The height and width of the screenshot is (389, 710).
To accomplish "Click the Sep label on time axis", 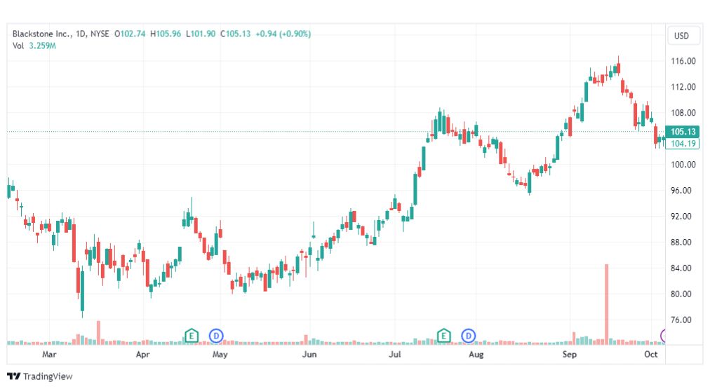I will [x=569, y=354].
